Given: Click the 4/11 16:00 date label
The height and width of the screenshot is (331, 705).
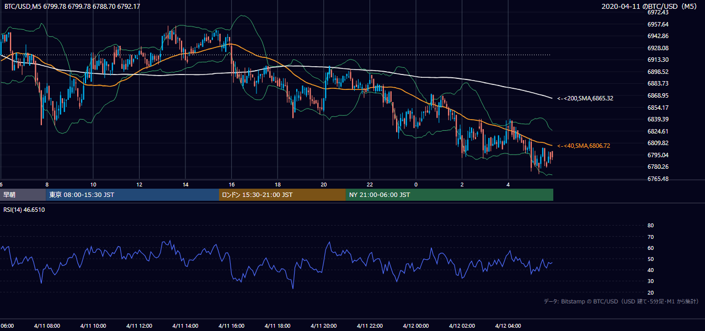Looking at the screenshot, I should [x=231, y=325].
